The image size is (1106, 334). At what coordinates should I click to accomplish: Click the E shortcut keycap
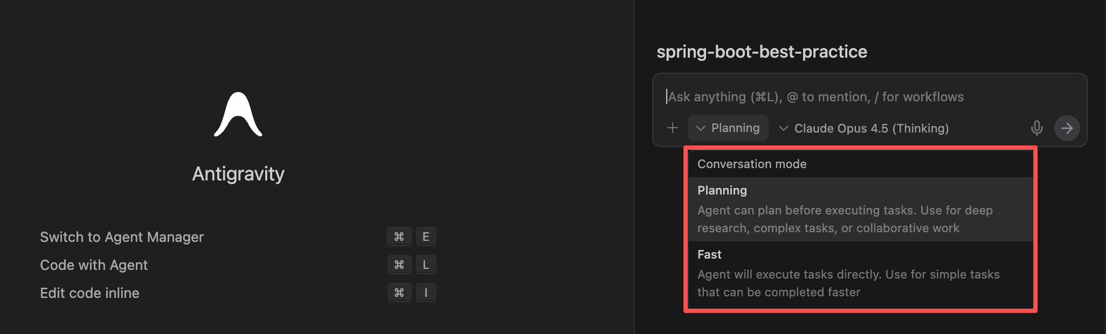click(x=426, y=237)
